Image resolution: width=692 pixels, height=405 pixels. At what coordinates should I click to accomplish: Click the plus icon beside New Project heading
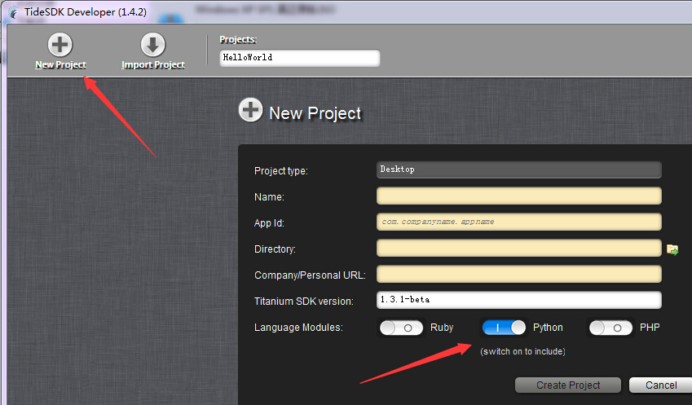[x=251, y=110]
